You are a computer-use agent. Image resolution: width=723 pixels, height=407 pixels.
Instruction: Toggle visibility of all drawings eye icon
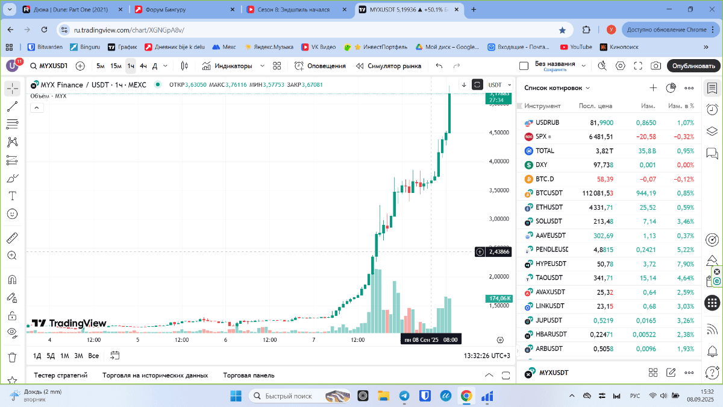[x=12, y=332]
